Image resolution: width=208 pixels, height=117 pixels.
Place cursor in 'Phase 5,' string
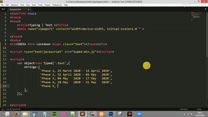click(x=50, y=86)
